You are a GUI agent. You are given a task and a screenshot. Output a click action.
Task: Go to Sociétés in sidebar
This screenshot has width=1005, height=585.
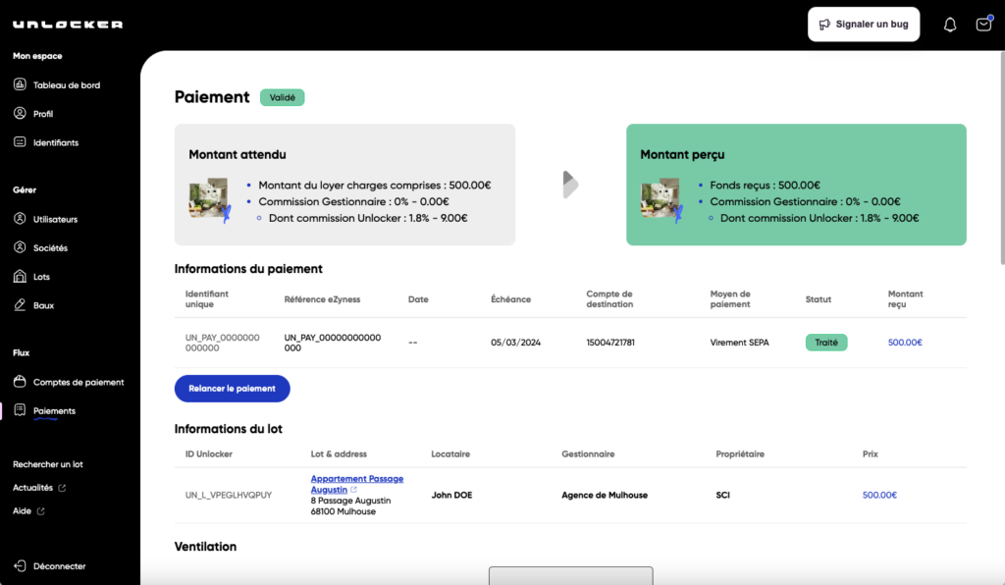coord(50,248)
